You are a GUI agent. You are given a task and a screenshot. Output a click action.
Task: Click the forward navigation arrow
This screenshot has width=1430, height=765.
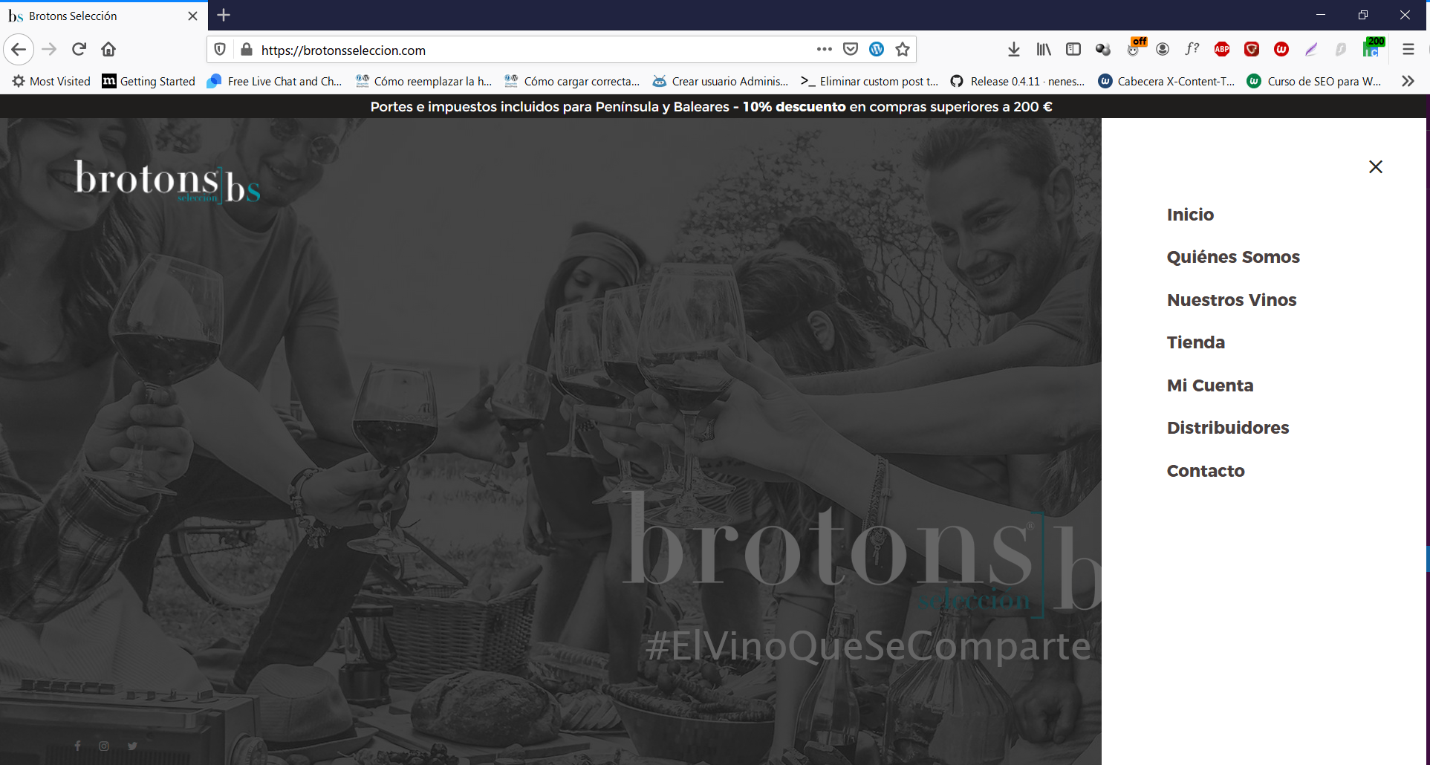(x=50, y=50)
